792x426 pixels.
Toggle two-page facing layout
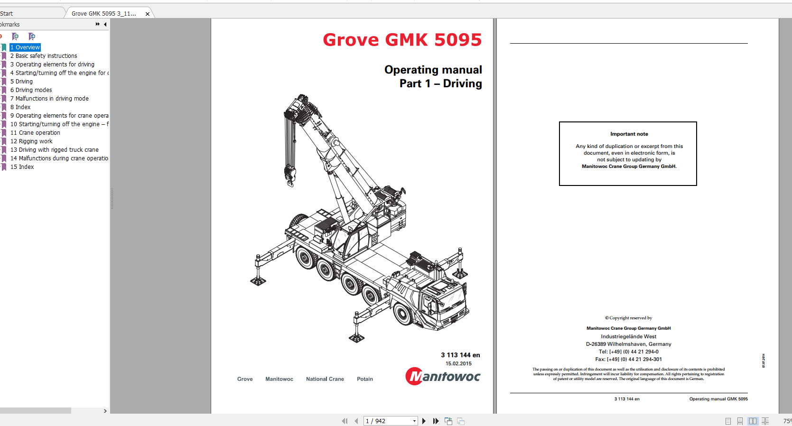pos(753,421)
